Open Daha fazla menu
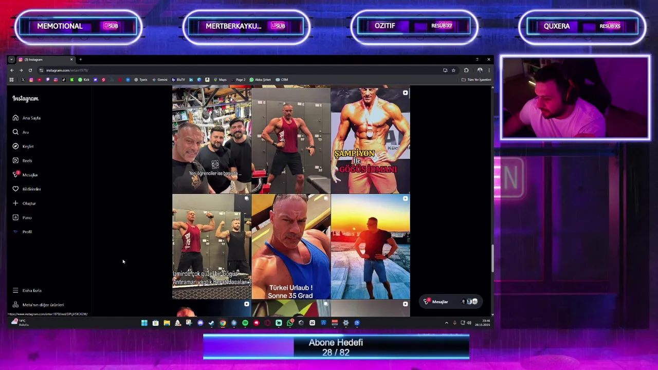 click(x=27, y=290)
